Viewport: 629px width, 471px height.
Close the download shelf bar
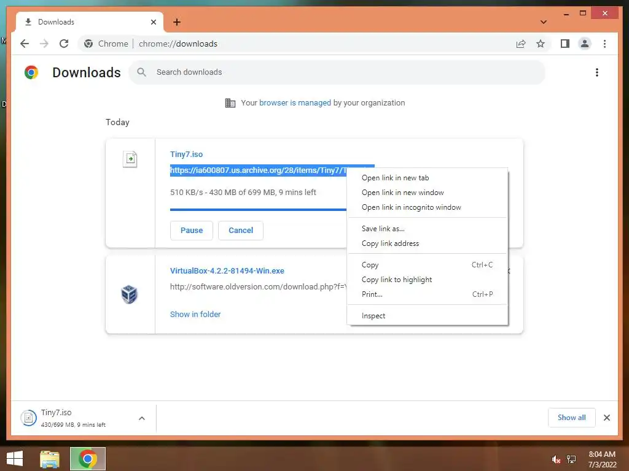pos(607,418)
